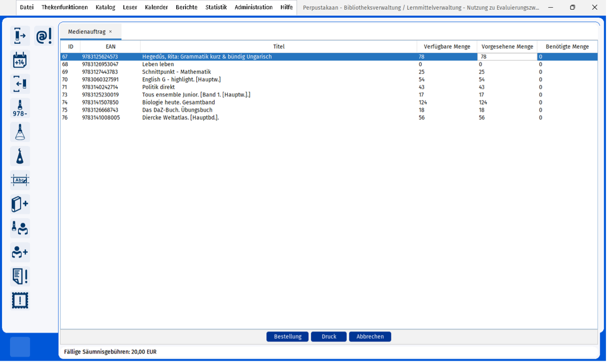Open the 978- ISBN search icon

[x=20, y=108]
